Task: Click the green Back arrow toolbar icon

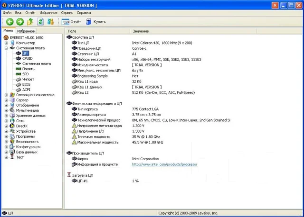Action: pos(9,22)
